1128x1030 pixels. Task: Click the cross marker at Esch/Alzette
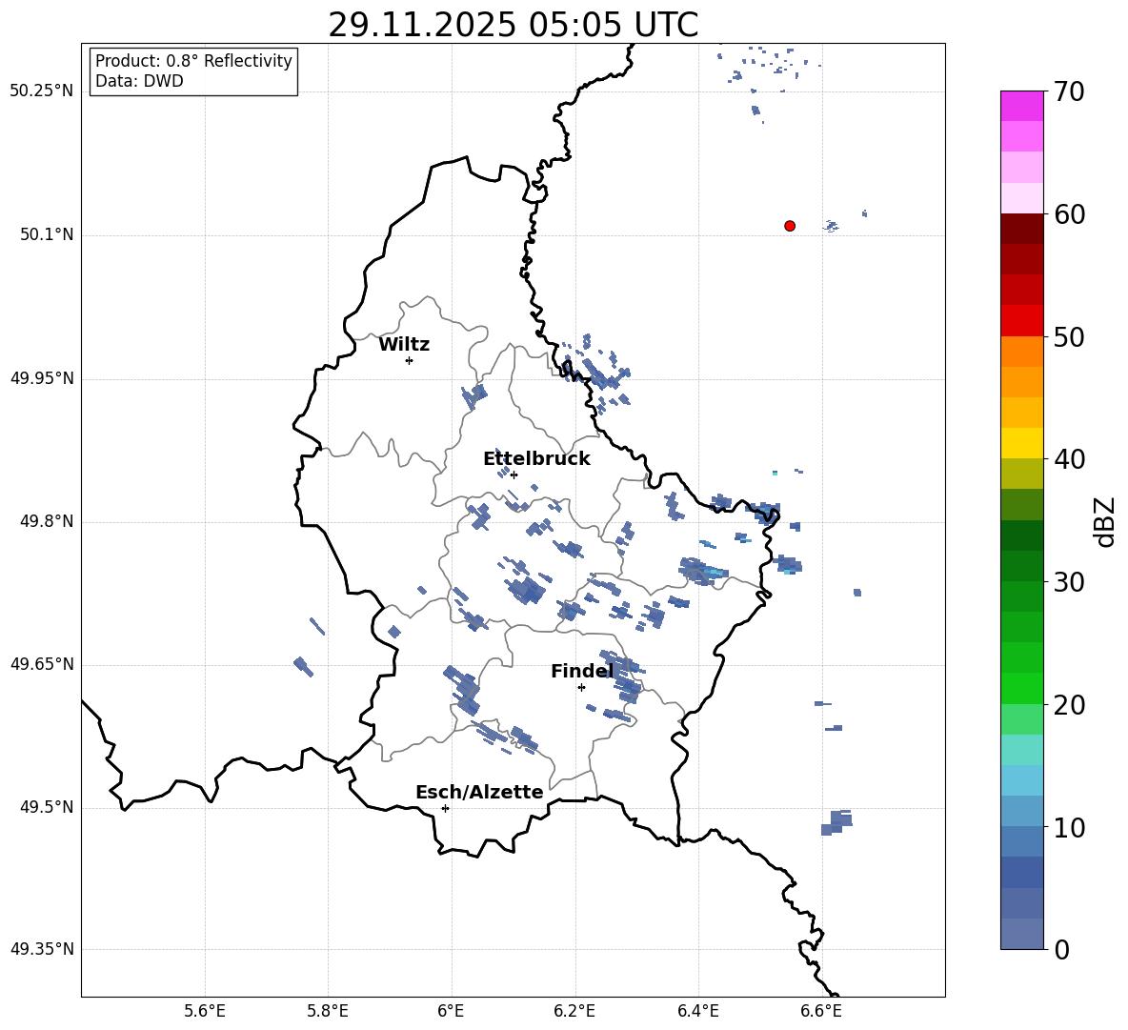(445, 808)
